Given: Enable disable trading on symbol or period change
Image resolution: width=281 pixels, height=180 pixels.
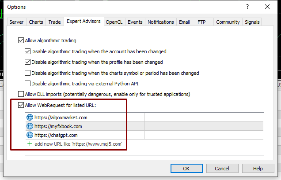Looking at the screenshot, I should 28,73.
